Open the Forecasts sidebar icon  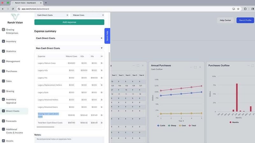pos(4,121)
